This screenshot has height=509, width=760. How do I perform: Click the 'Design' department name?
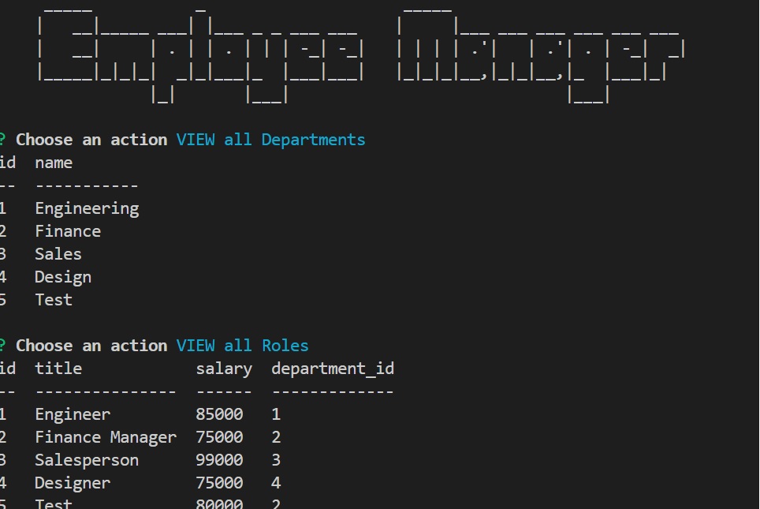click(63, 277)
